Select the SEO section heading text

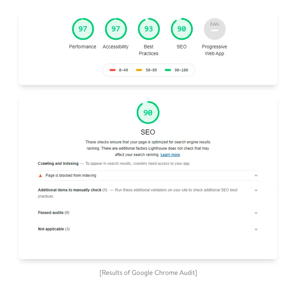click(148, 132)
